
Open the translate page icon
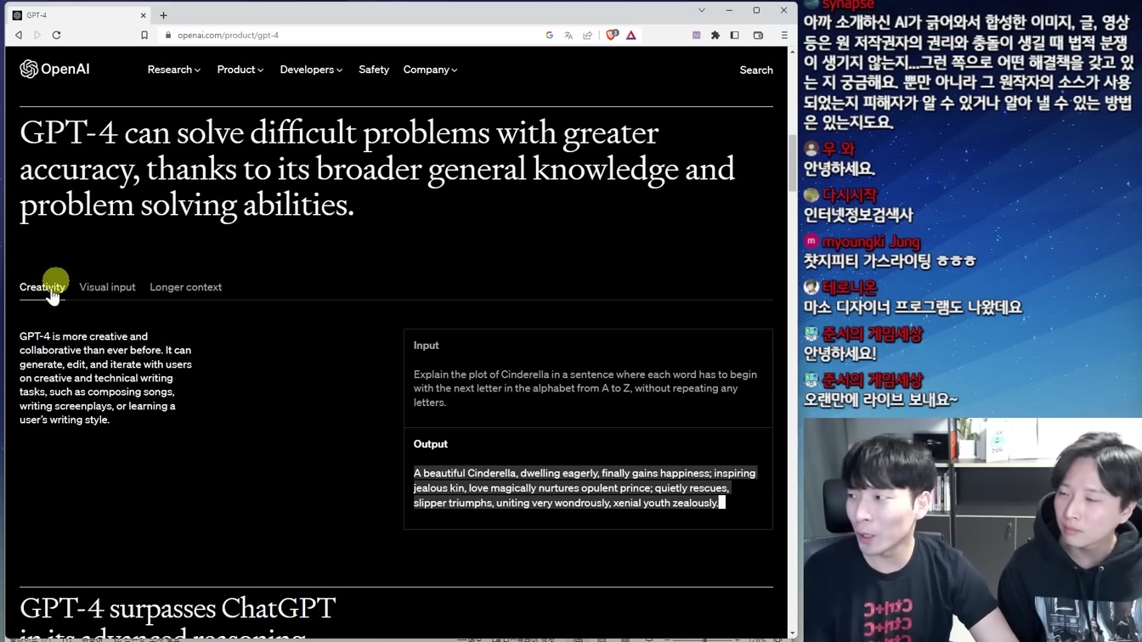coord(568,36)
